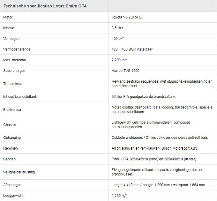Click the "96 liter FIA-goedgekeurde brandstoftank" cell

coord(144,96)
